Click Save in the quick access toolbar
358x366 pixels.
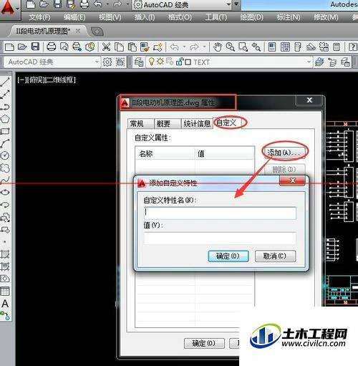click(x=57, y=4)
